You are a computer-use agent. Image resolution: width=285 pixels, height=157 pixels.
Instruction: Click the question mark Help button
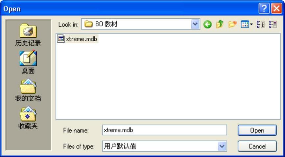point(264,8)
